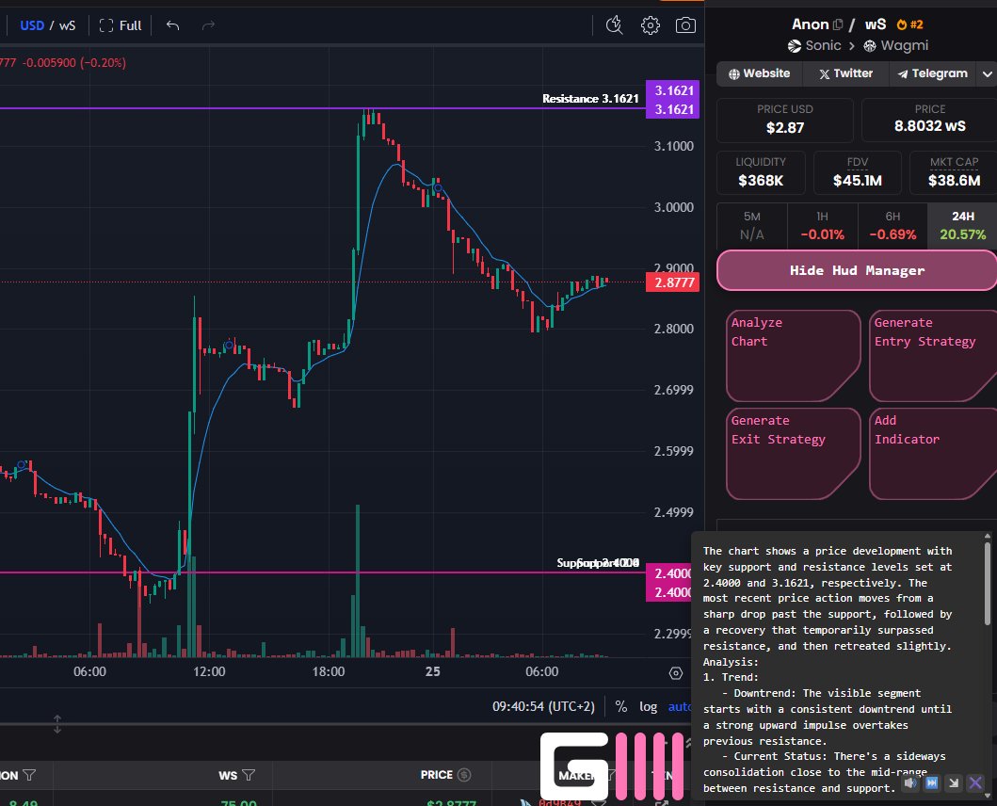This screenshot has height=806, width=997.
Task: Open the token Website link
Action: [x=759, y=73]
